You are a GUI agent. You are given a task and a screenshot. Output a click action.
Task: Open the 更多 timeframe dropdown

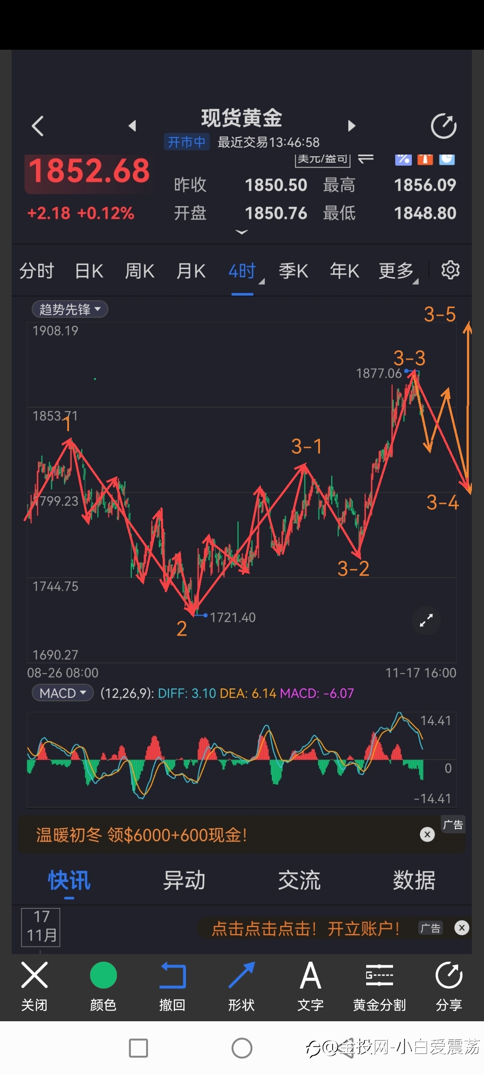pos(398,271)
